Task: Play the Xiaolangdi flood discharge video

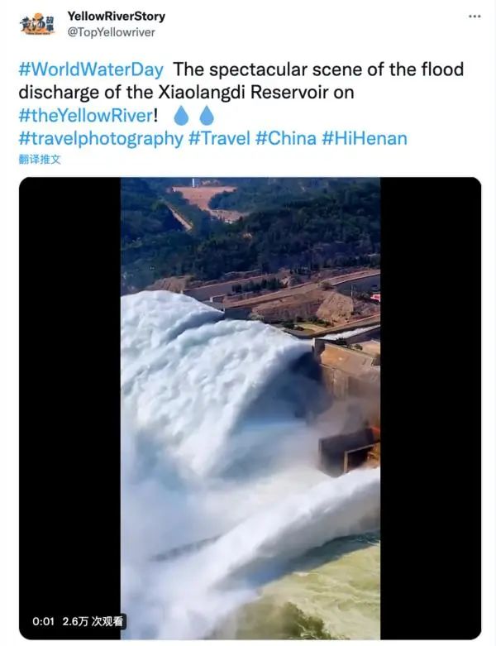Action: point(250,409)
